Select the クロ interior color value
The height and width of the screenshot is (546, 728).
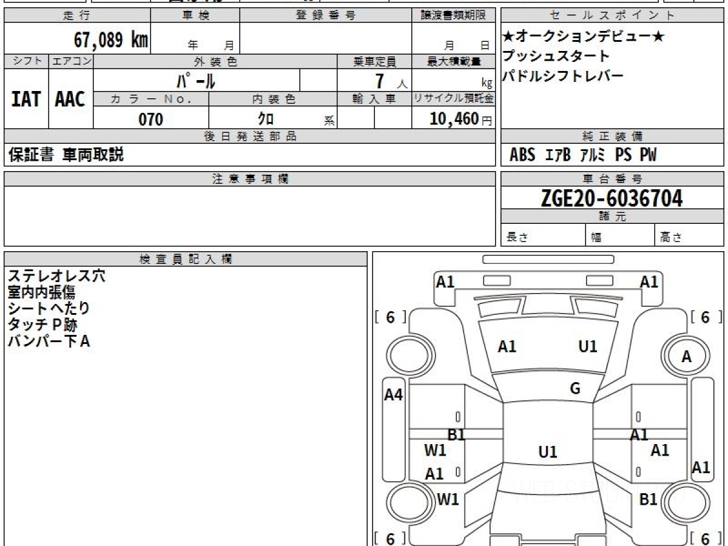[266, 119]
